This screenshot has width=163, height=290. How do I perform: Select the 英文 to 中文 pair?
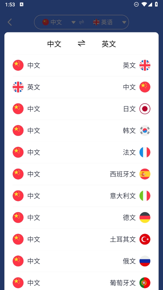click(81, 87)
